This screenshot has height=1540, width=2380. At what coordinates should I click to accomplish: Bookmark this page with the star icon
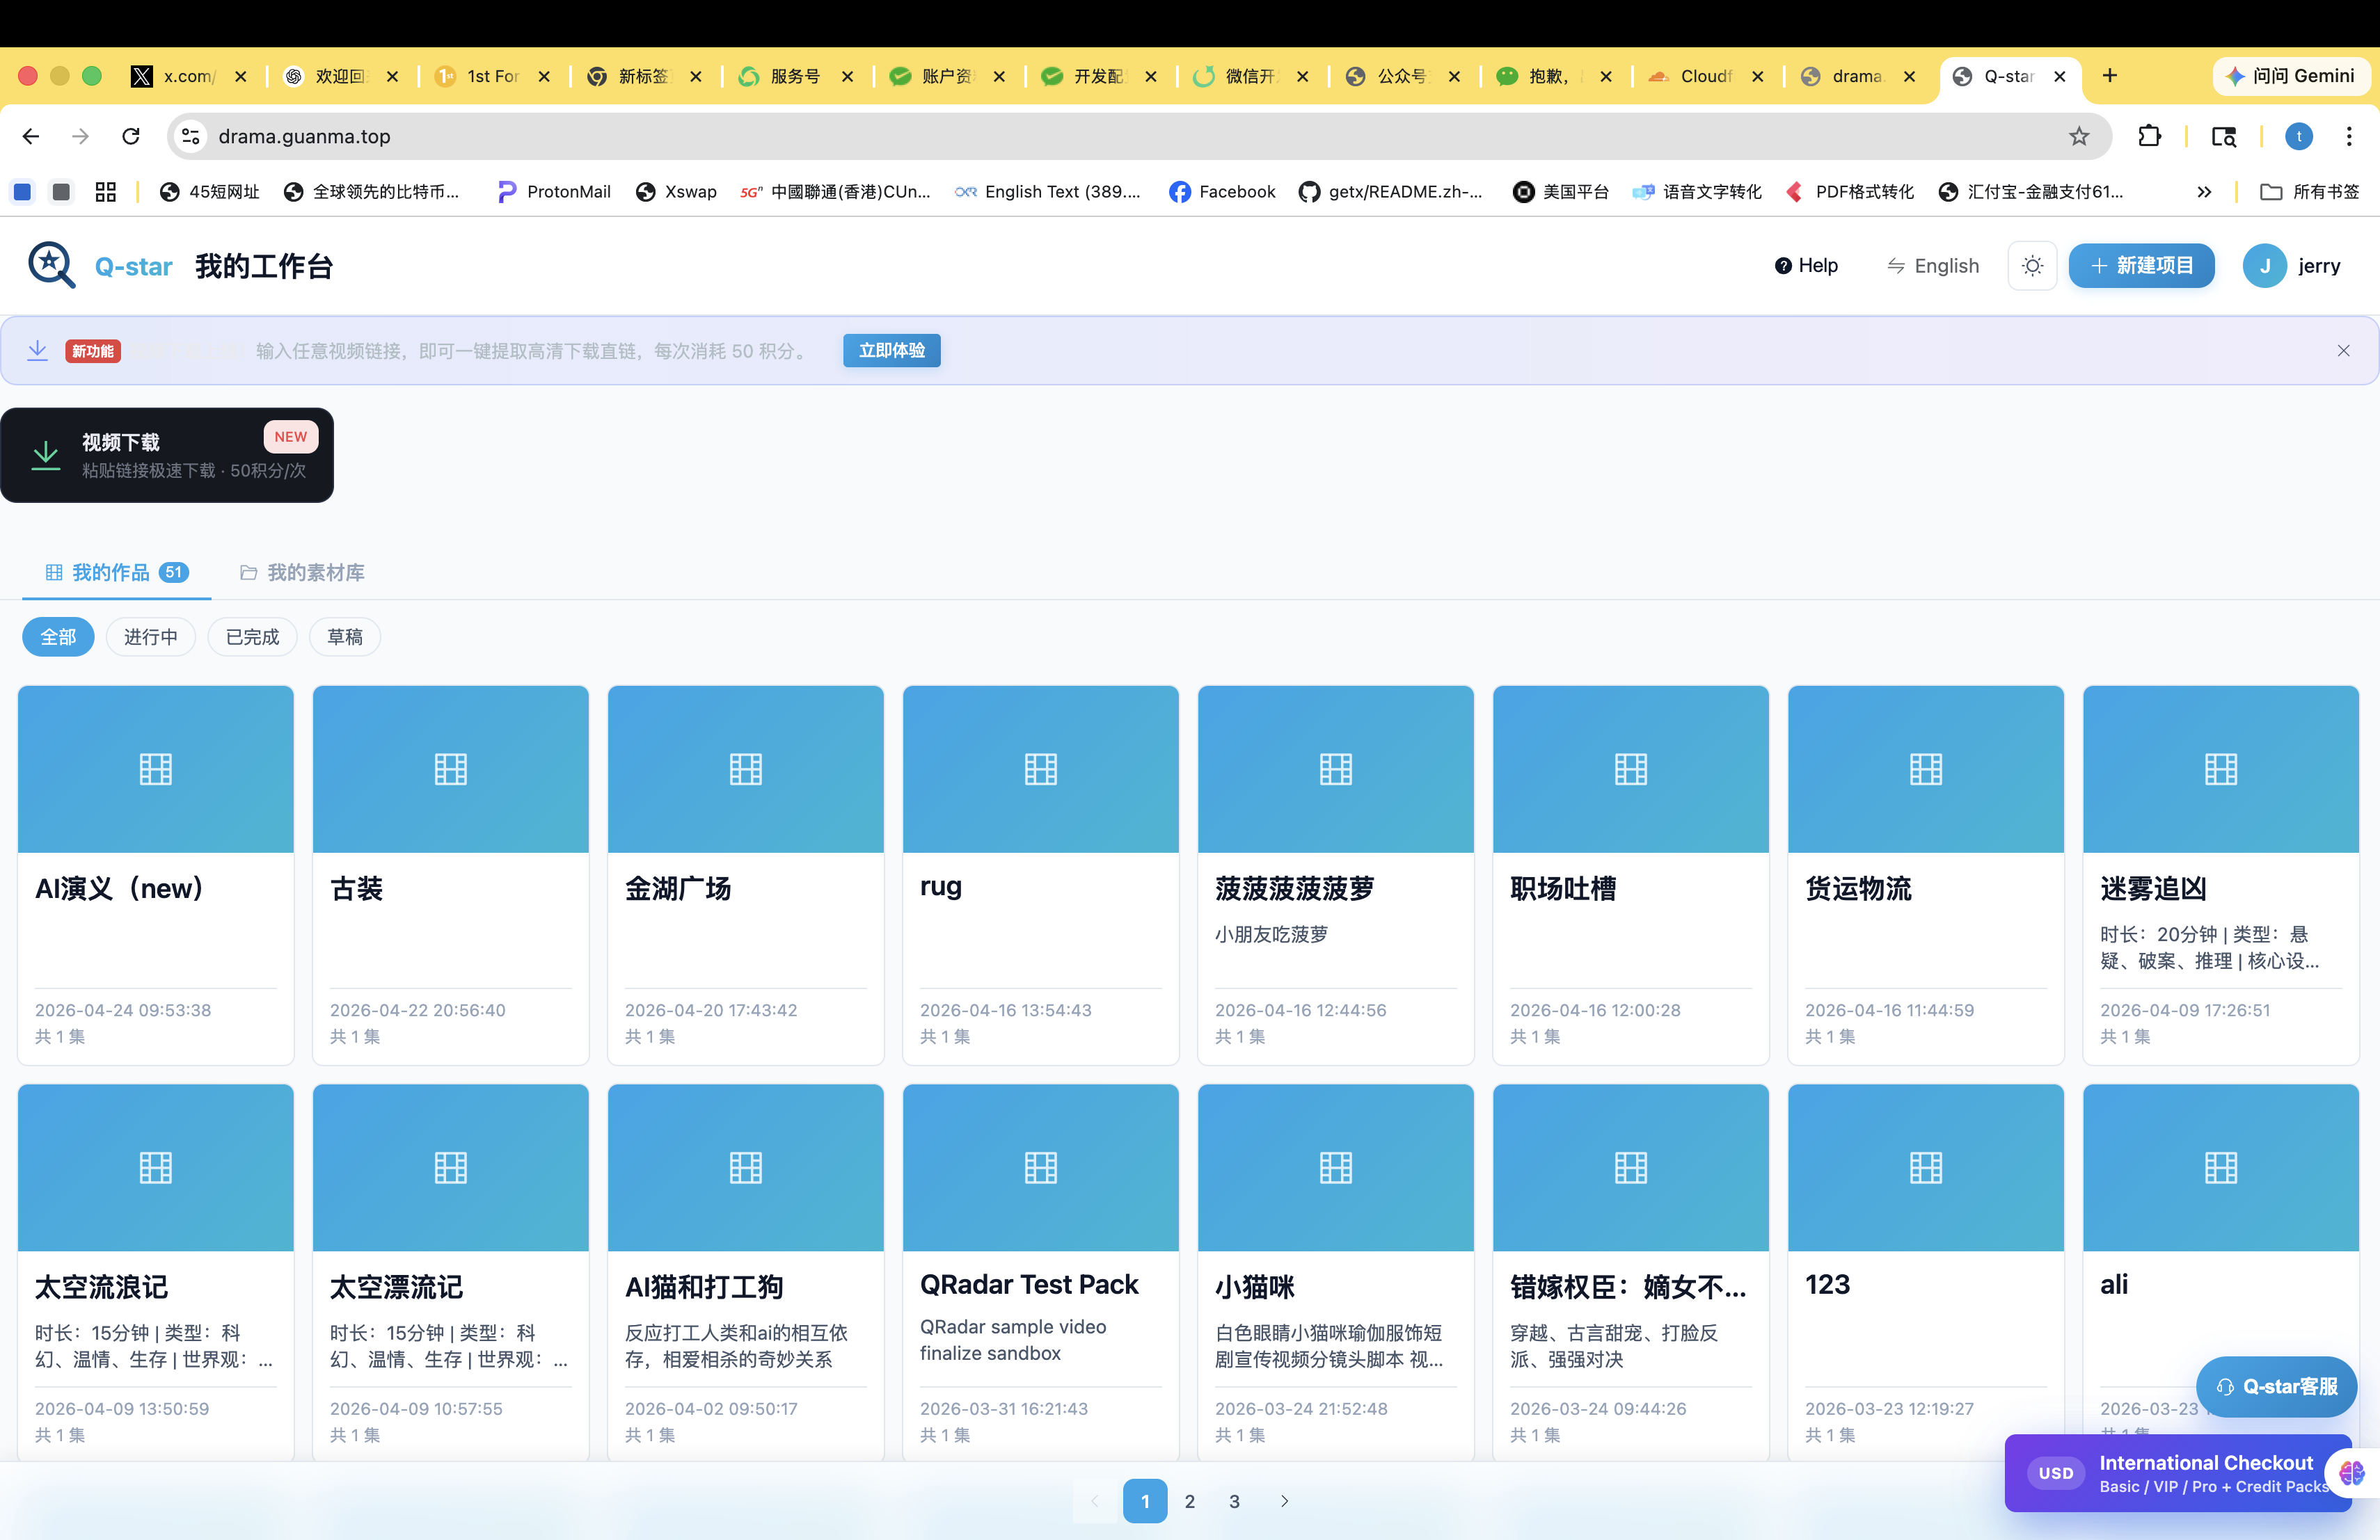click(x=2079, y=136)
